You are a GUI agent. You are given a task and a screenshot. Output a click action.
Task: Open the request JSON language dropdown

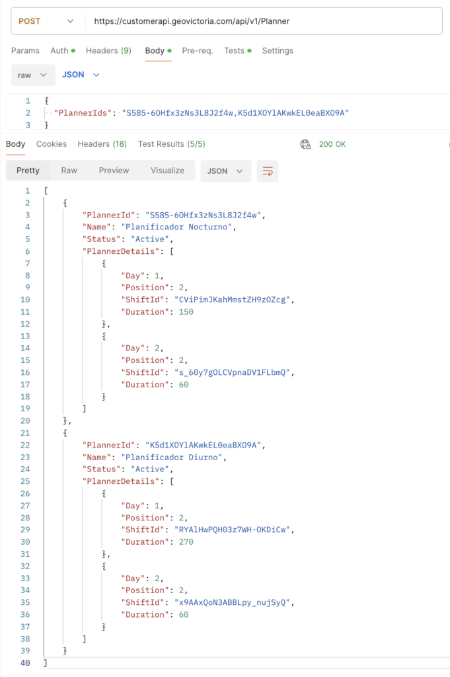coord(81,75)
